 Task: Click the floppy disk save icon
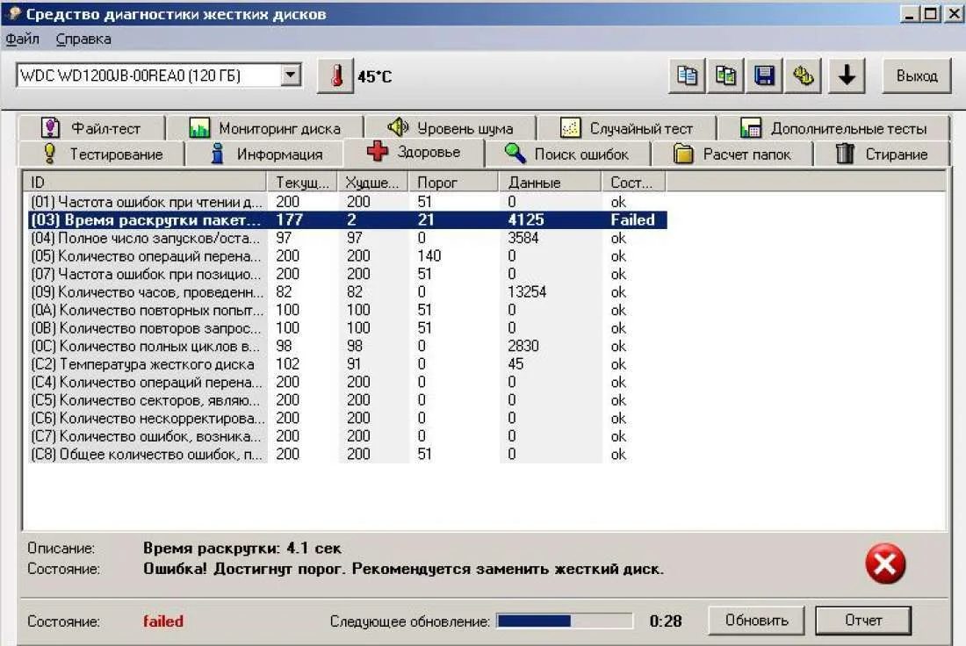[x=765, y=76]
